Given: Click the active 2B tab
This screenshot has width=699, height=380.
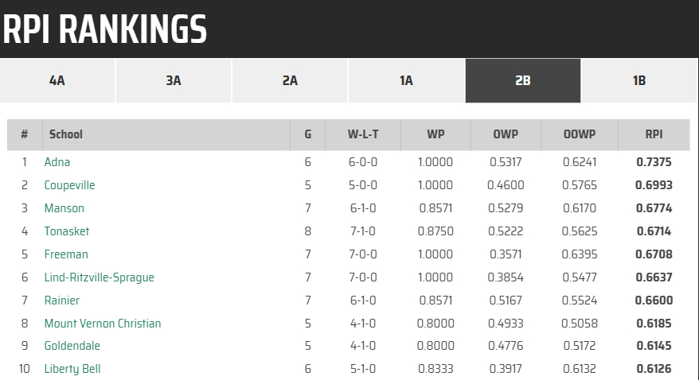Looking at the screenshot, I should (x=522, y=80).
